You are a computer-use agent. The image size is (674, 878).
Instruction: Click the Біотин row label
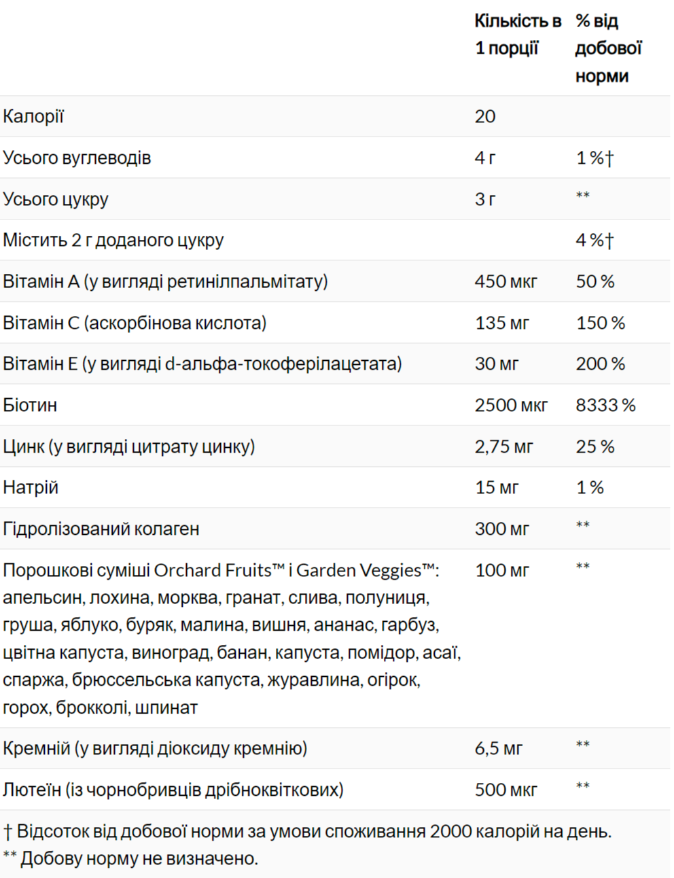point(30,405)
